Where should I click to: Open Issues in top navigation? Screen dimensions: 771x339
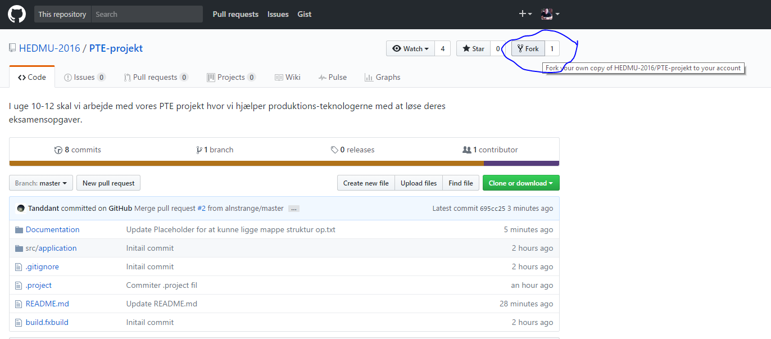point(278,14)
